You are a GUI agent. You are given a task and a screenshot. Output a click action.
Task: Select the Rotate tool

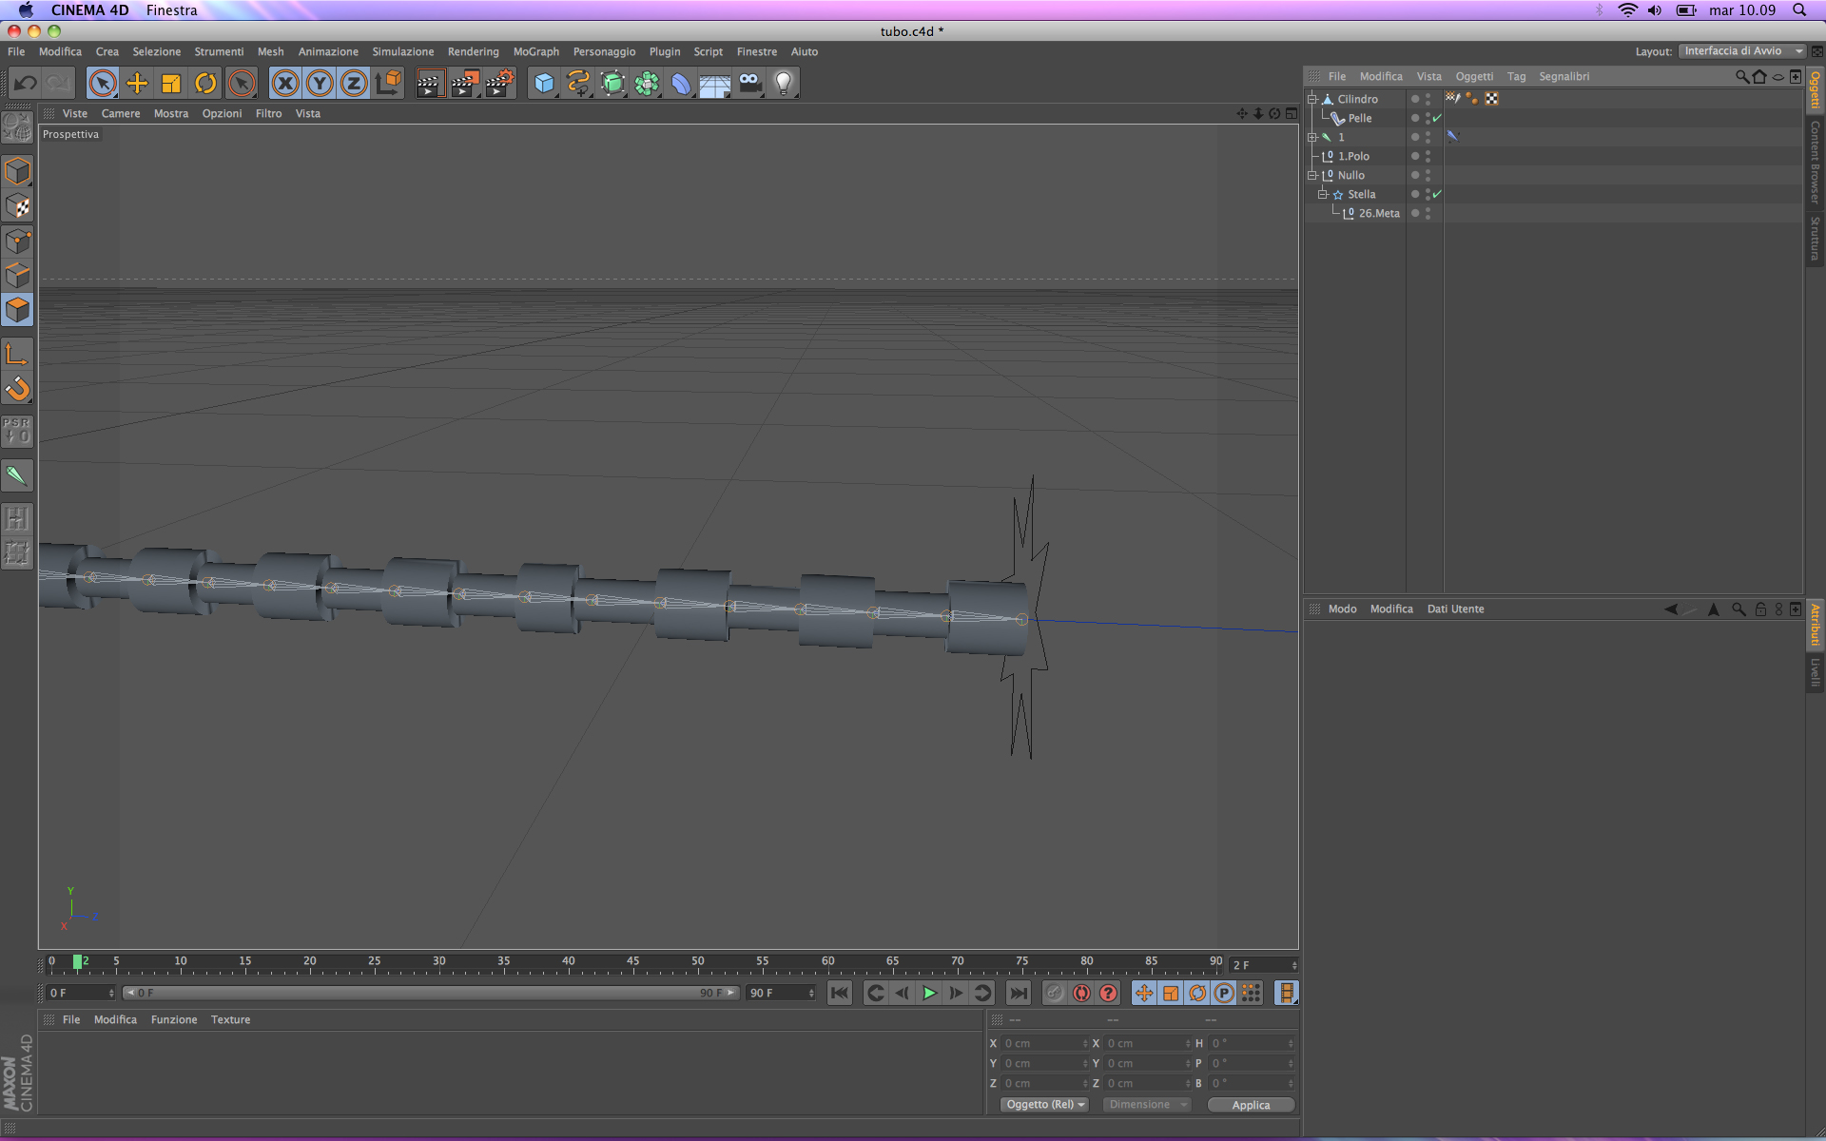tap(205, 84)
